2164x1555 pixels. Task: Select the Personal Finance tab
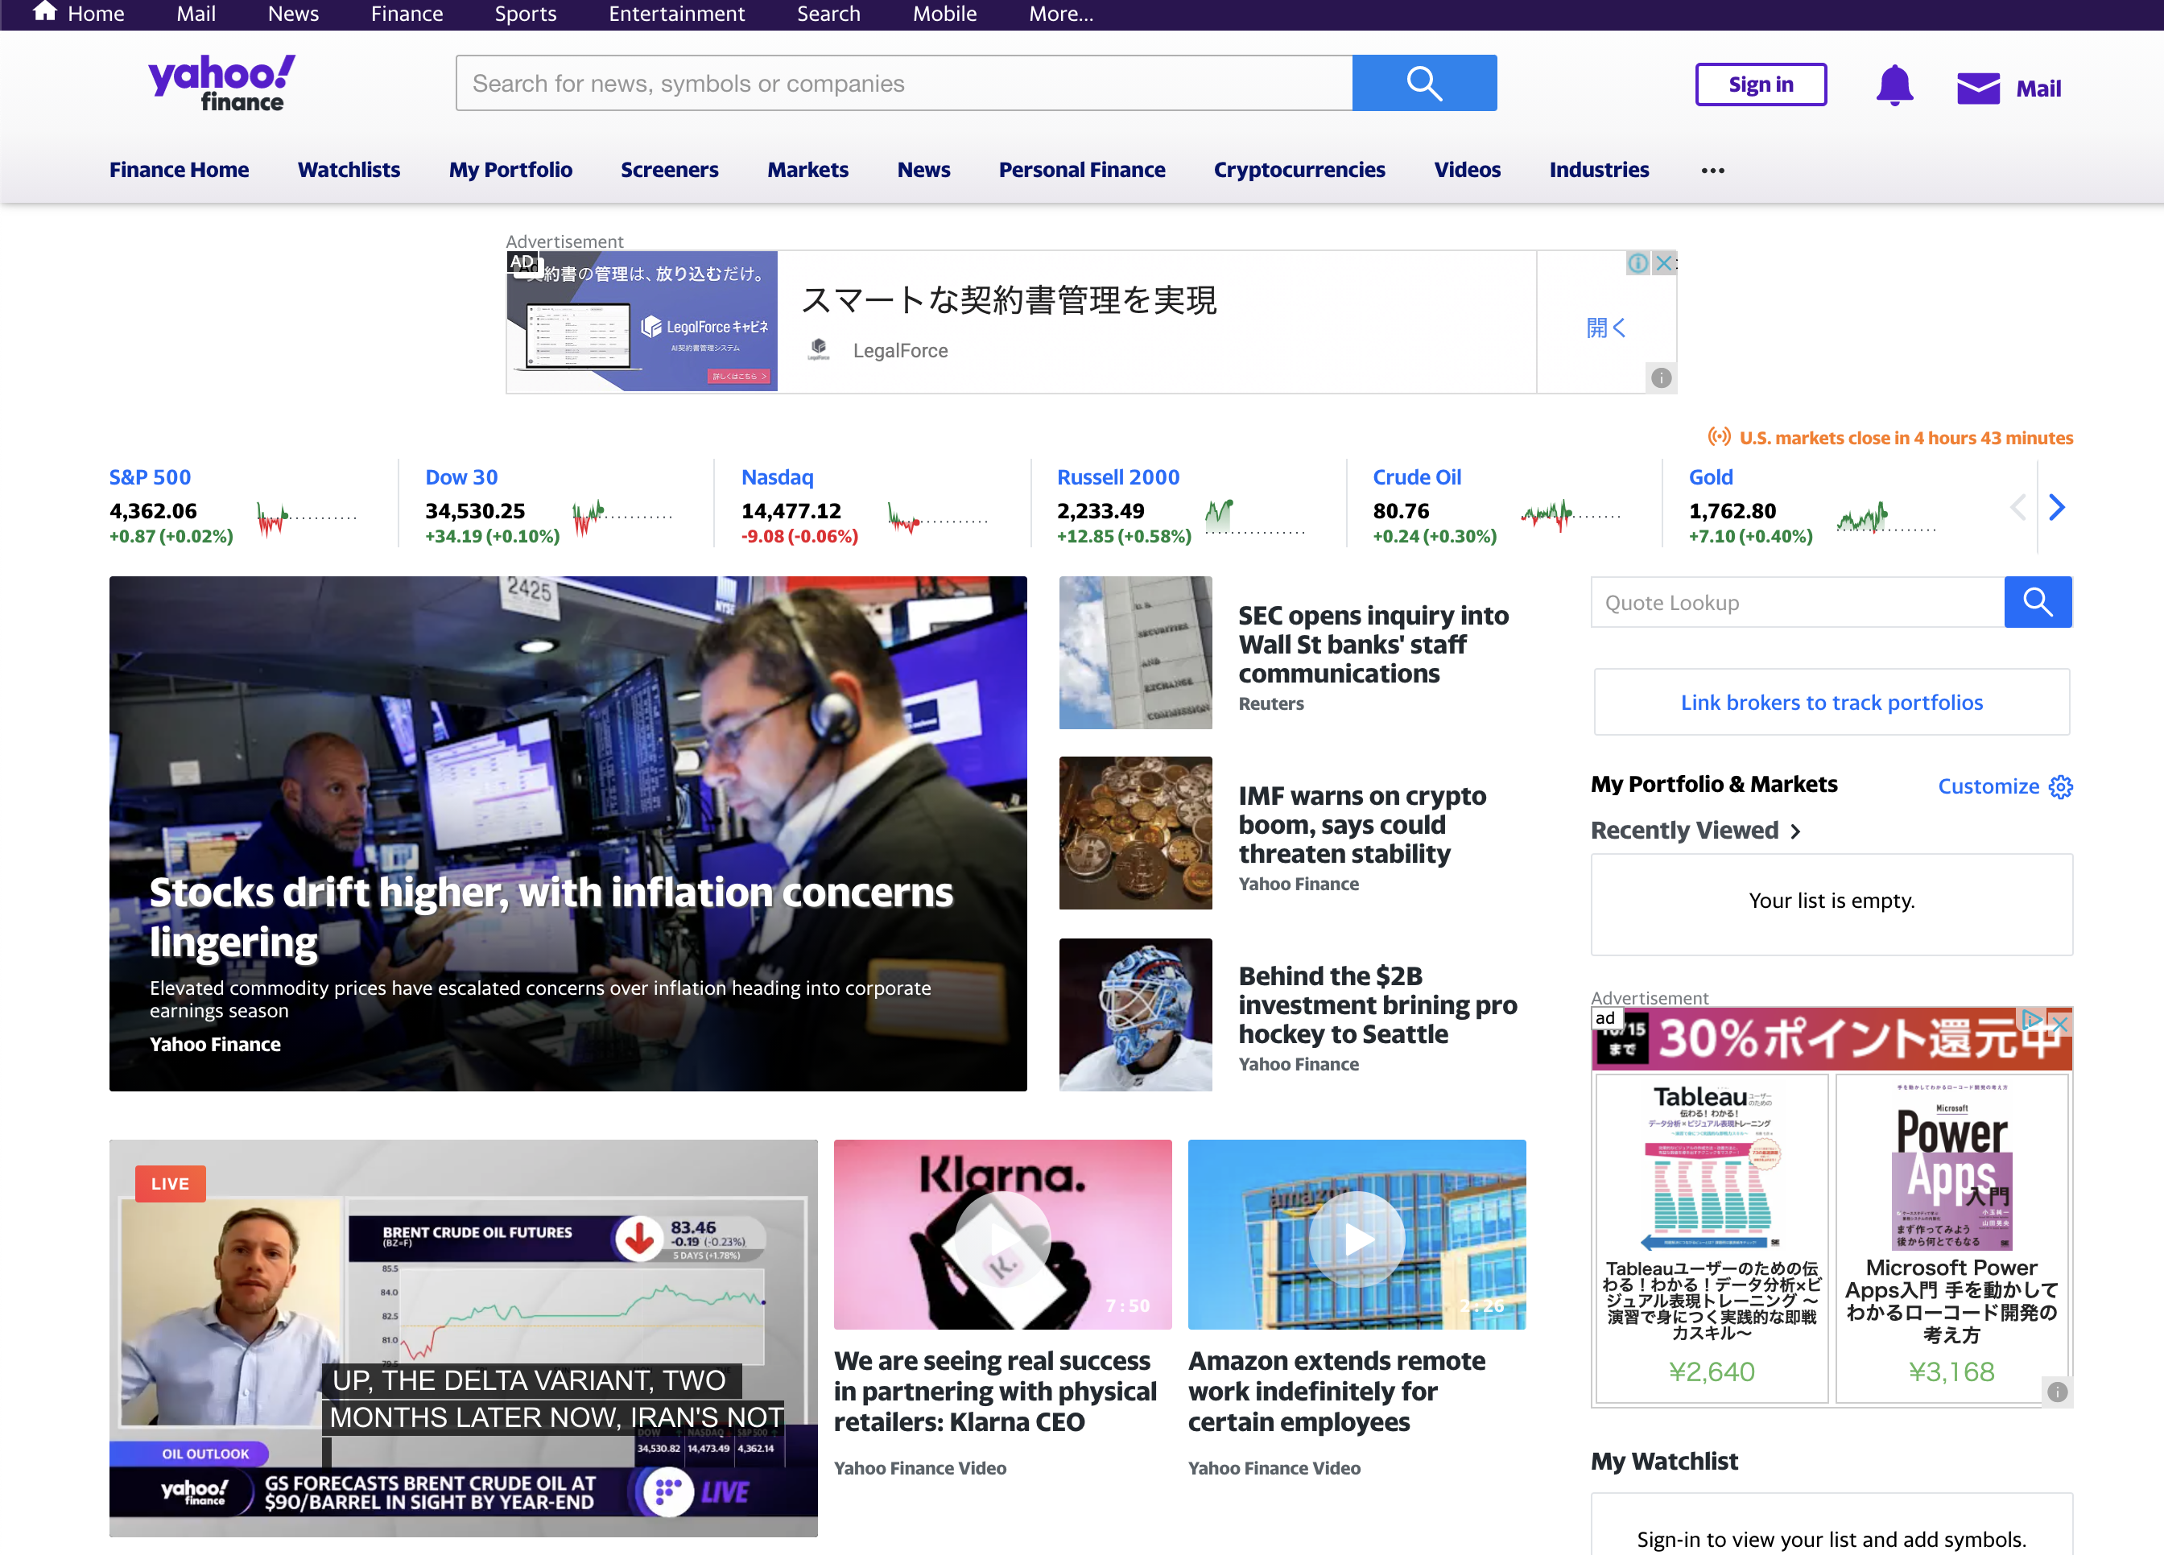pyautogui.click(x=1081, y=170)
